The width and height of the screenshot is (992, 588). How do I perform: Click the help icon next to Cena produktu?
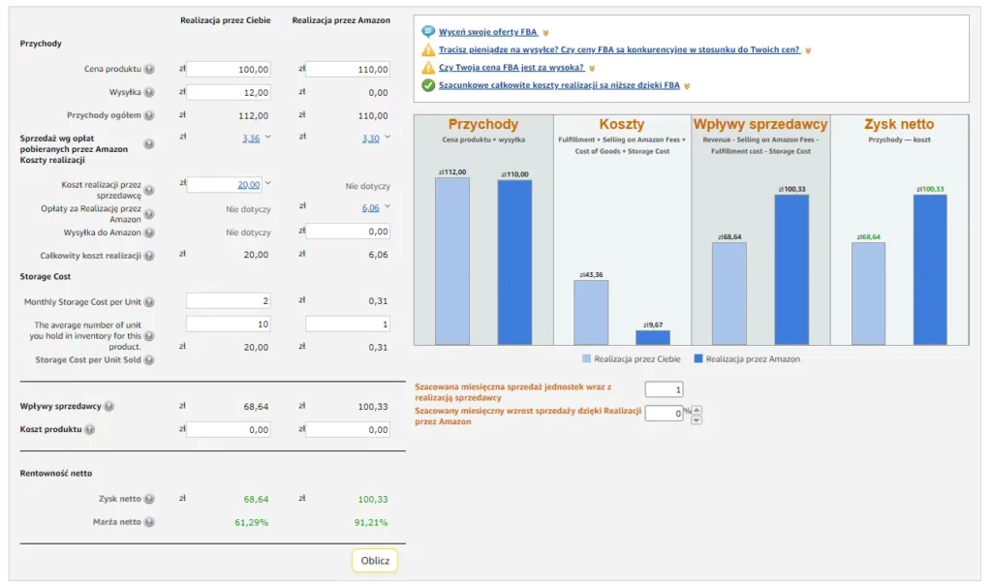[x=149, y=70]
